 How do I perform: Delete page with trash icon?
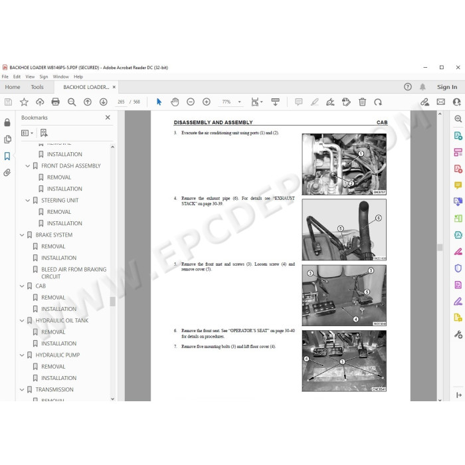coord(363,102)
